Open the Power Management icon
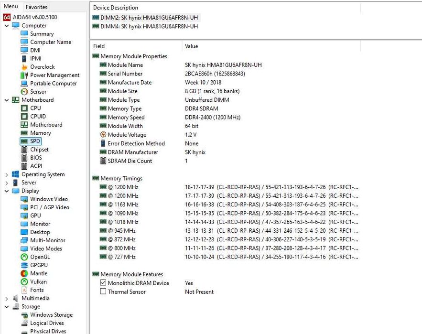The height and width of the screenshot is (334, 422). tap(24, 75)
